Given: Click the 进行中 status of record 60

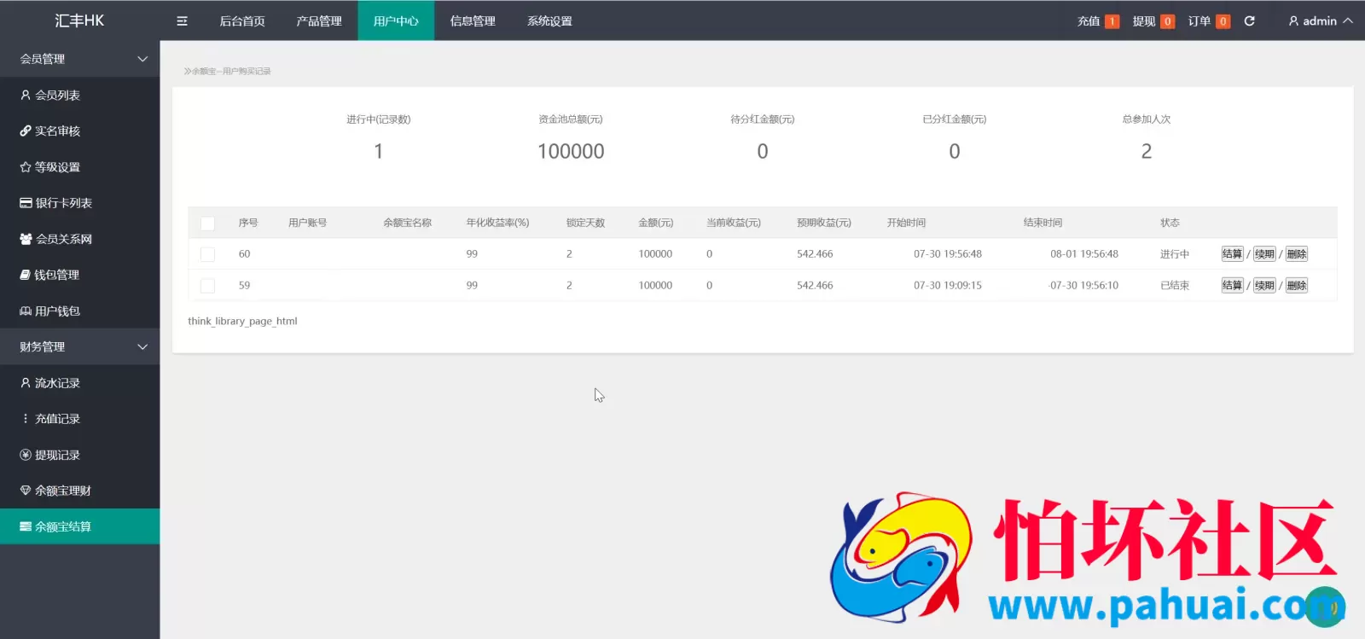Looking at the screenshot, I should coord(1175,254).
